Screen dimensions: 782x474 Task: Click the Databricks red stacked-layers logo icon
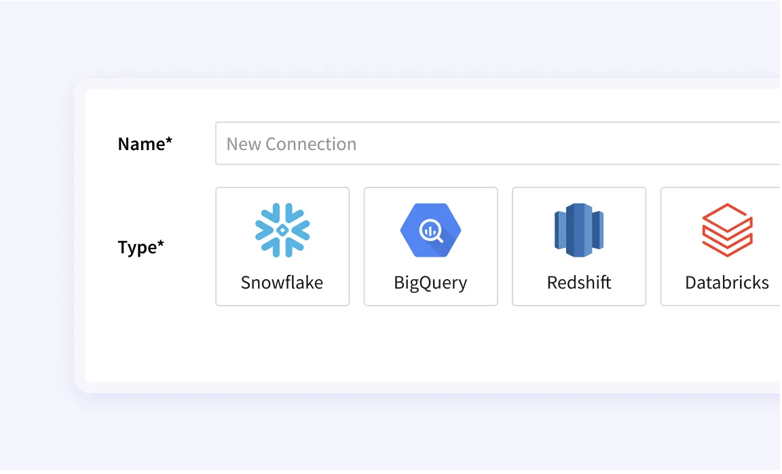727,230
